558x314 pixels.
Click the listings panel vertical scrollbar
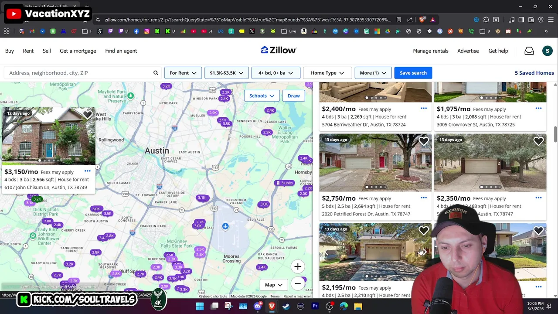click(x=555, y=134)
